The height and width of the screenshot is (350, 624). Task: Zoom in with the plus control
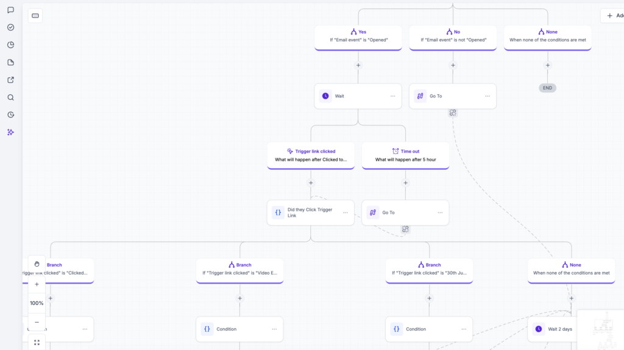[37, 284]
